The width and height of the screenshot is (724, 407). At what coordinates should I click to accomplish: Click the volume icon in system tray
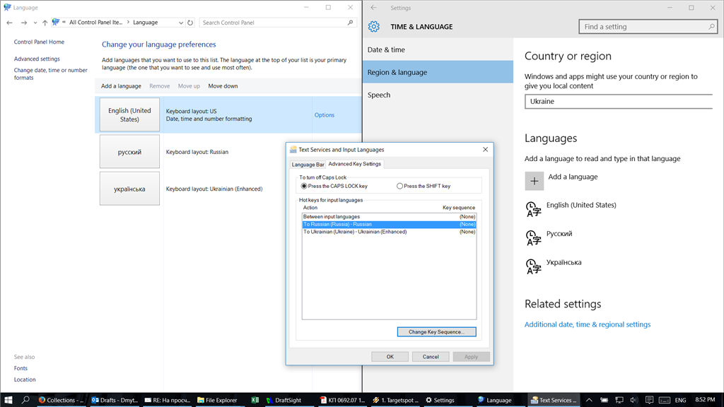pos(633,400)
